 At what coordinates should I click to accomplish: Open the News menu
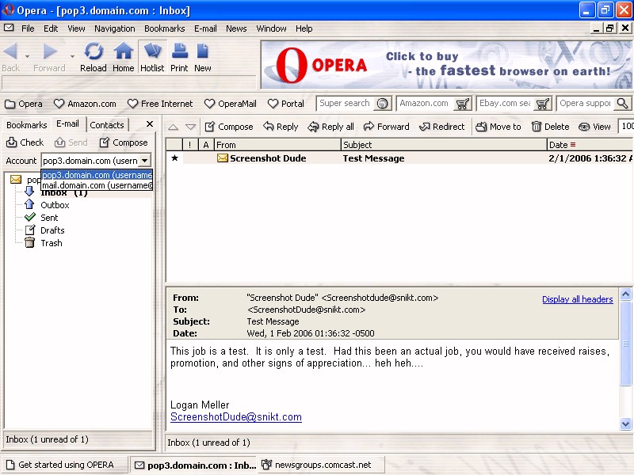tap(236, 28)
